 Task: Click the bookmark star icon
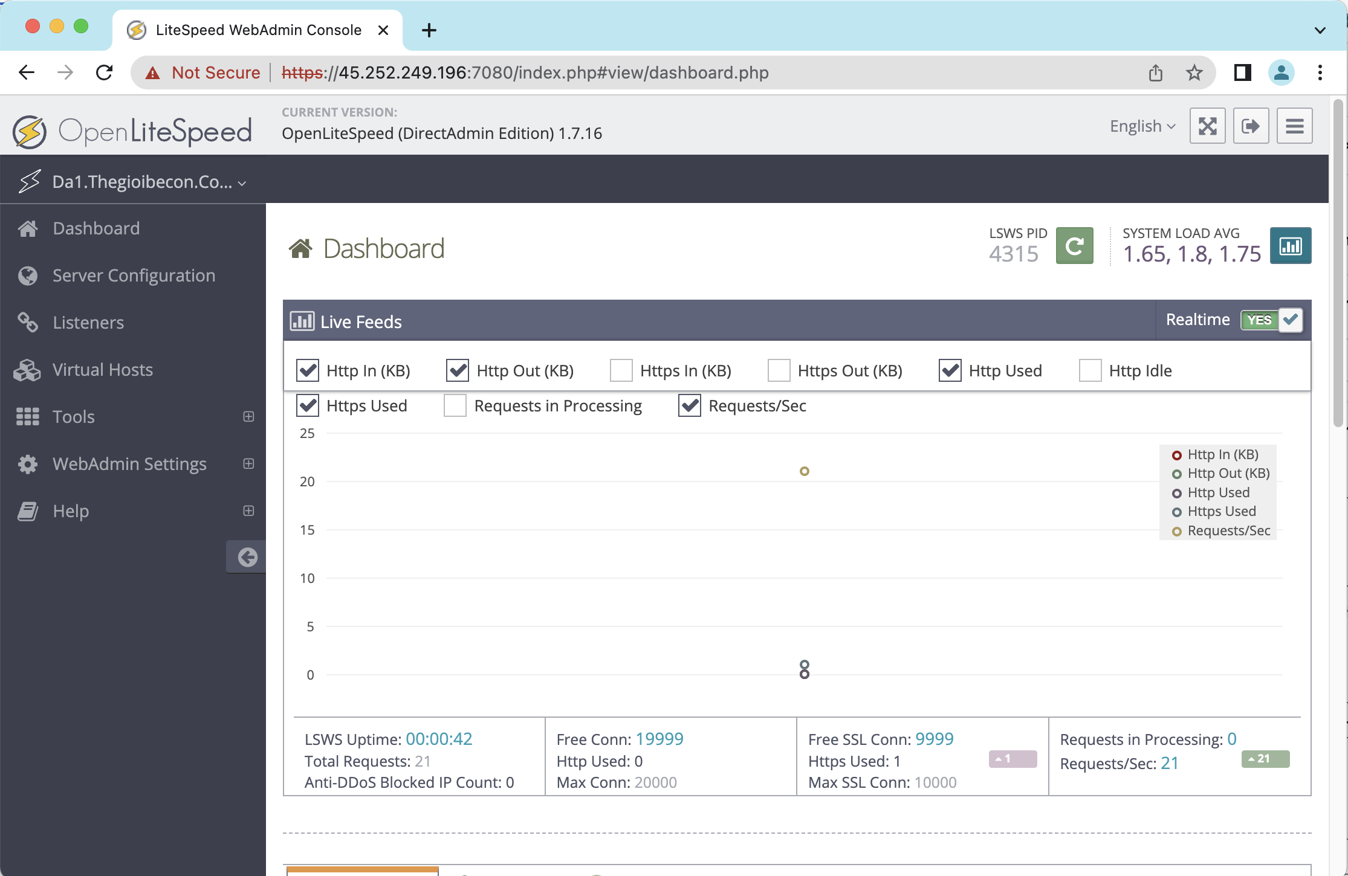[x=1194, y=72]
